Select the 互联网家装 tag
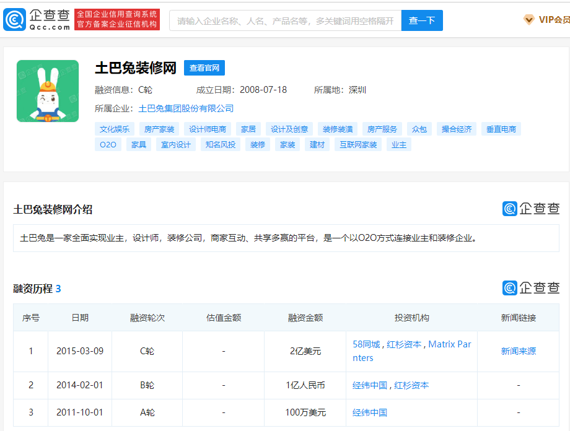Image resolution: width=570 pixels, height=431 pixels. click(359, 145)
